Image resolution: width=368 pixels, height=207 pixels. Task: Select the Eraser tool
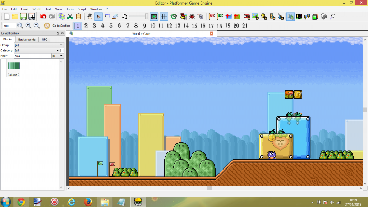[x=115, y=17]
